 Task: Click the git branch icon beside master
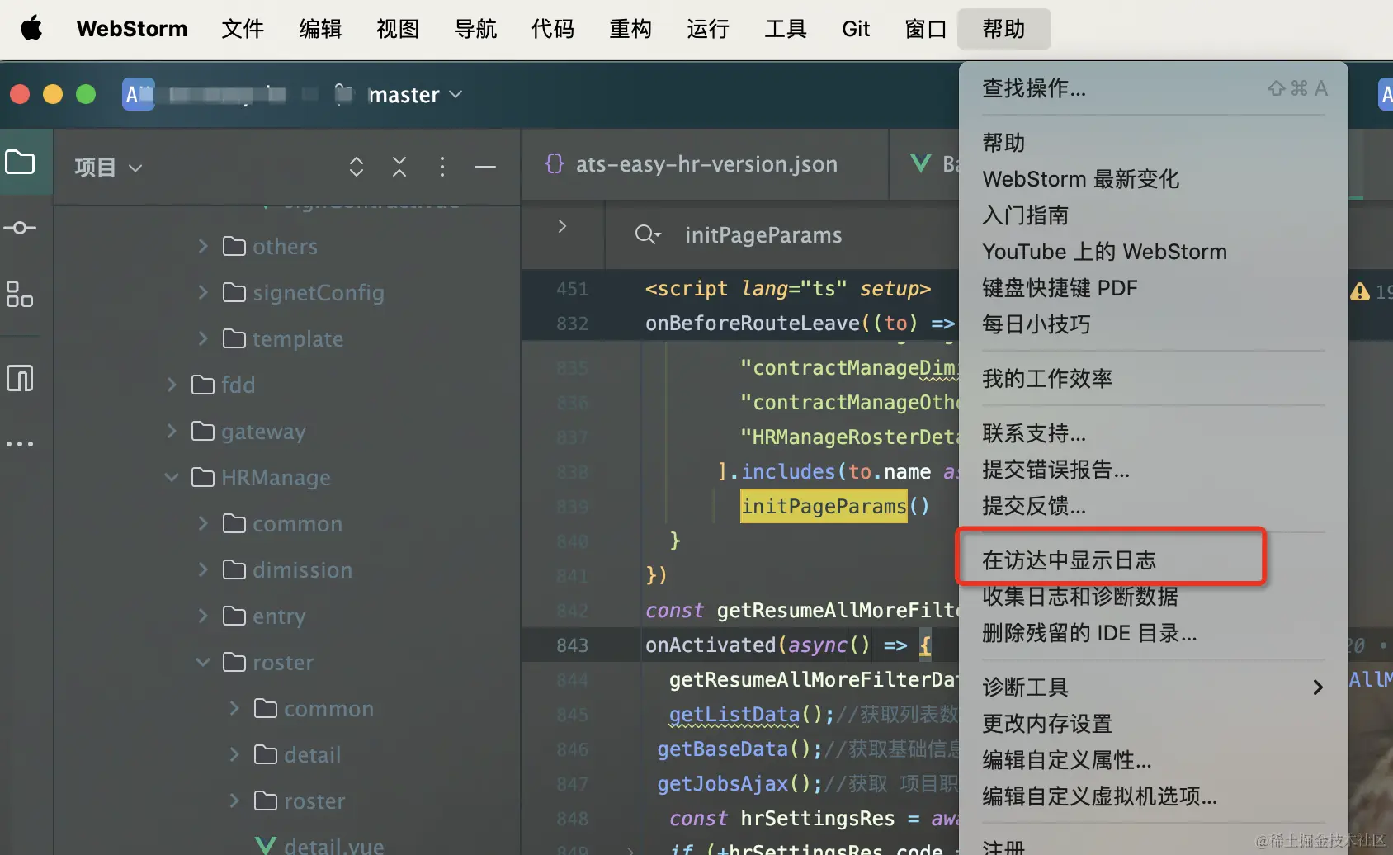(x=343, y=95)
